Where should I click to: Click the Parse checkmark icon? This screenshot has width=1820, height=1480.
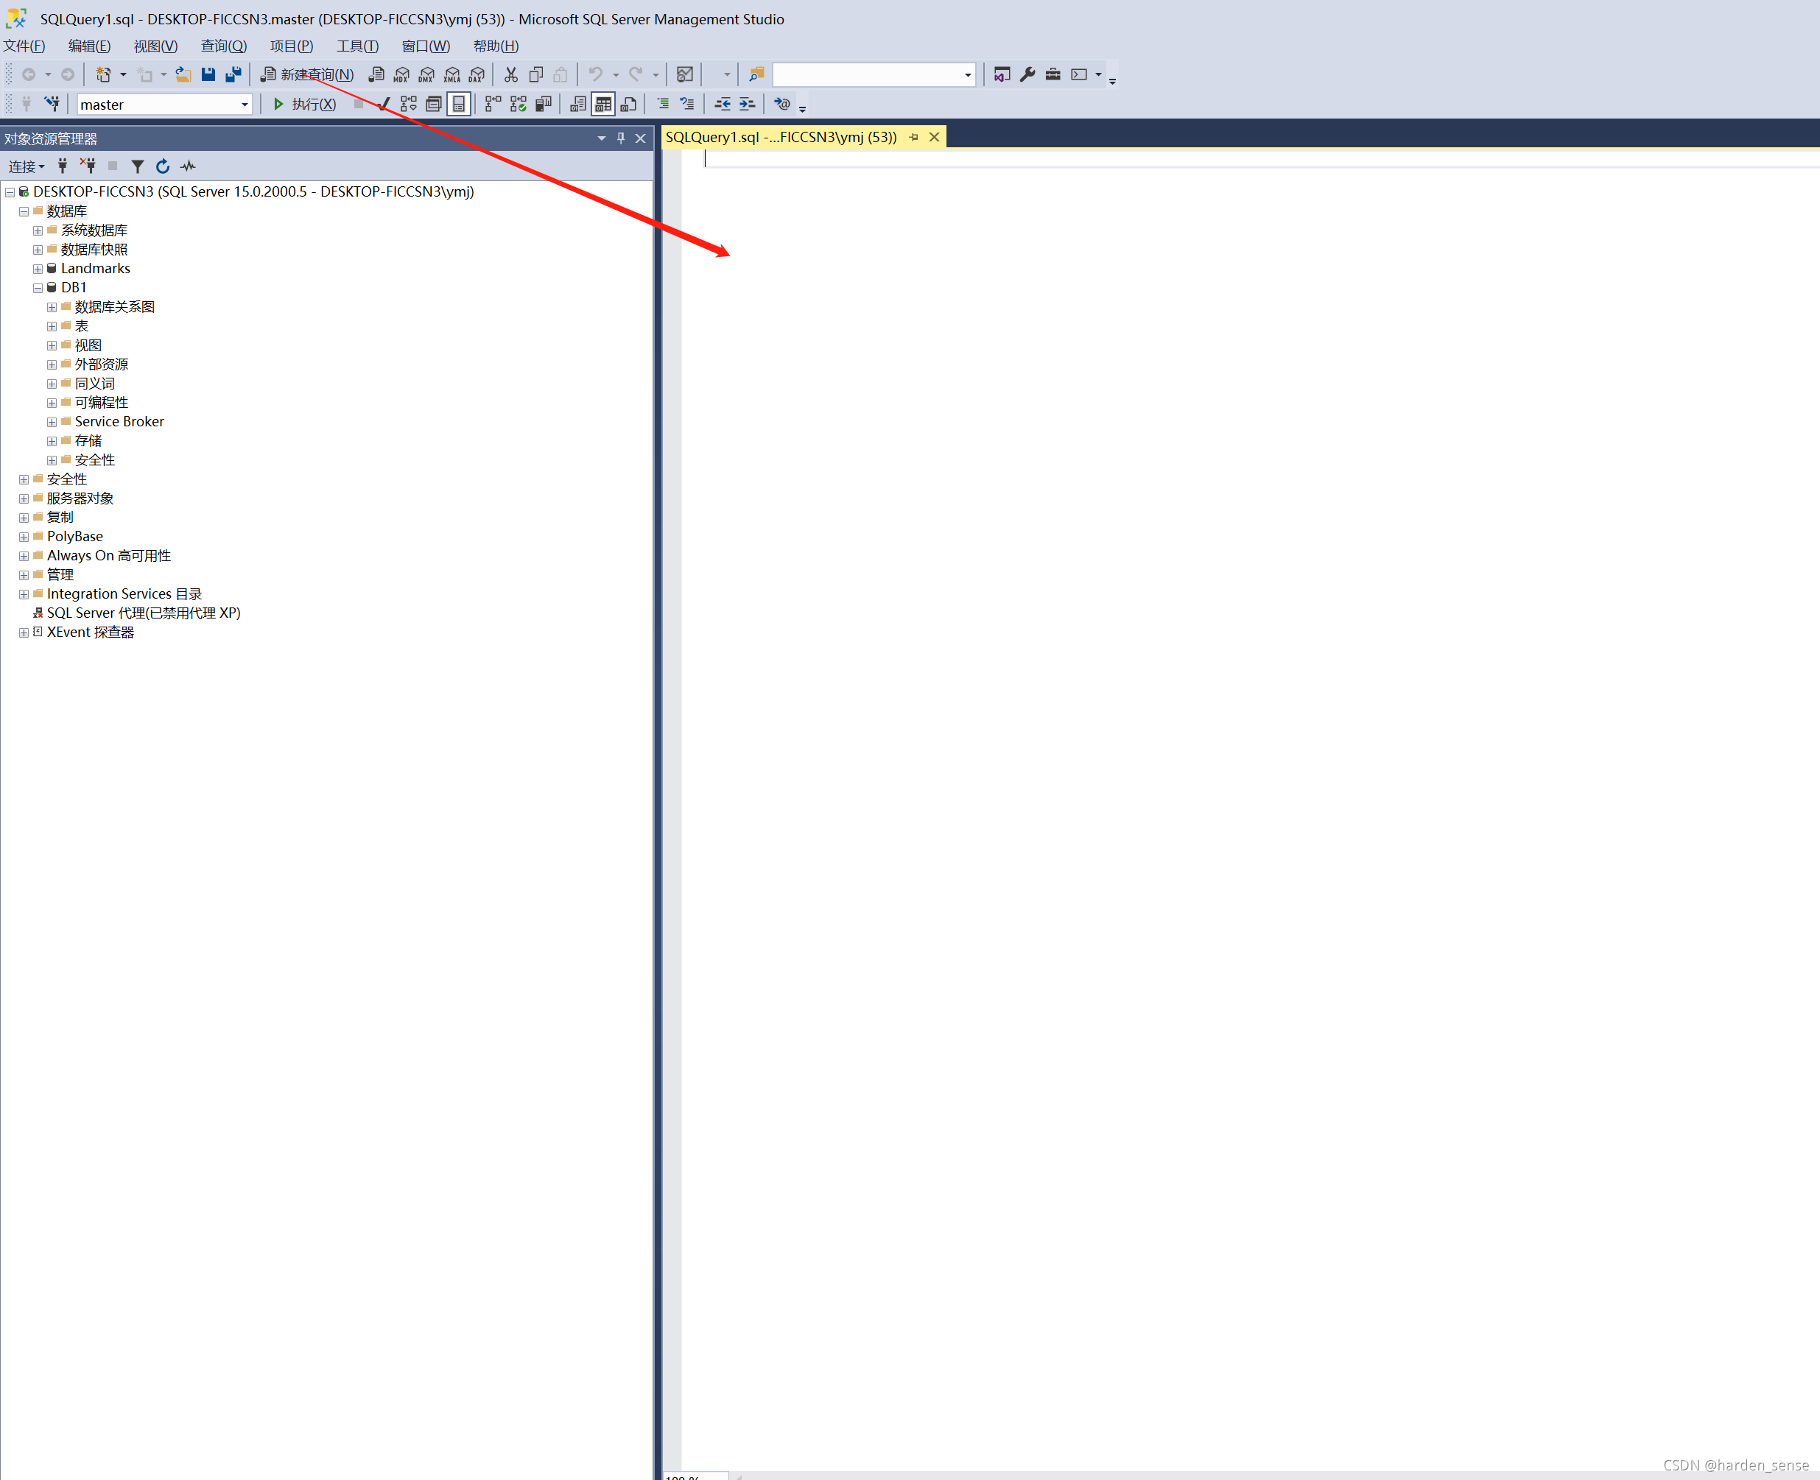pyautogui.click(x=384, y=104)
